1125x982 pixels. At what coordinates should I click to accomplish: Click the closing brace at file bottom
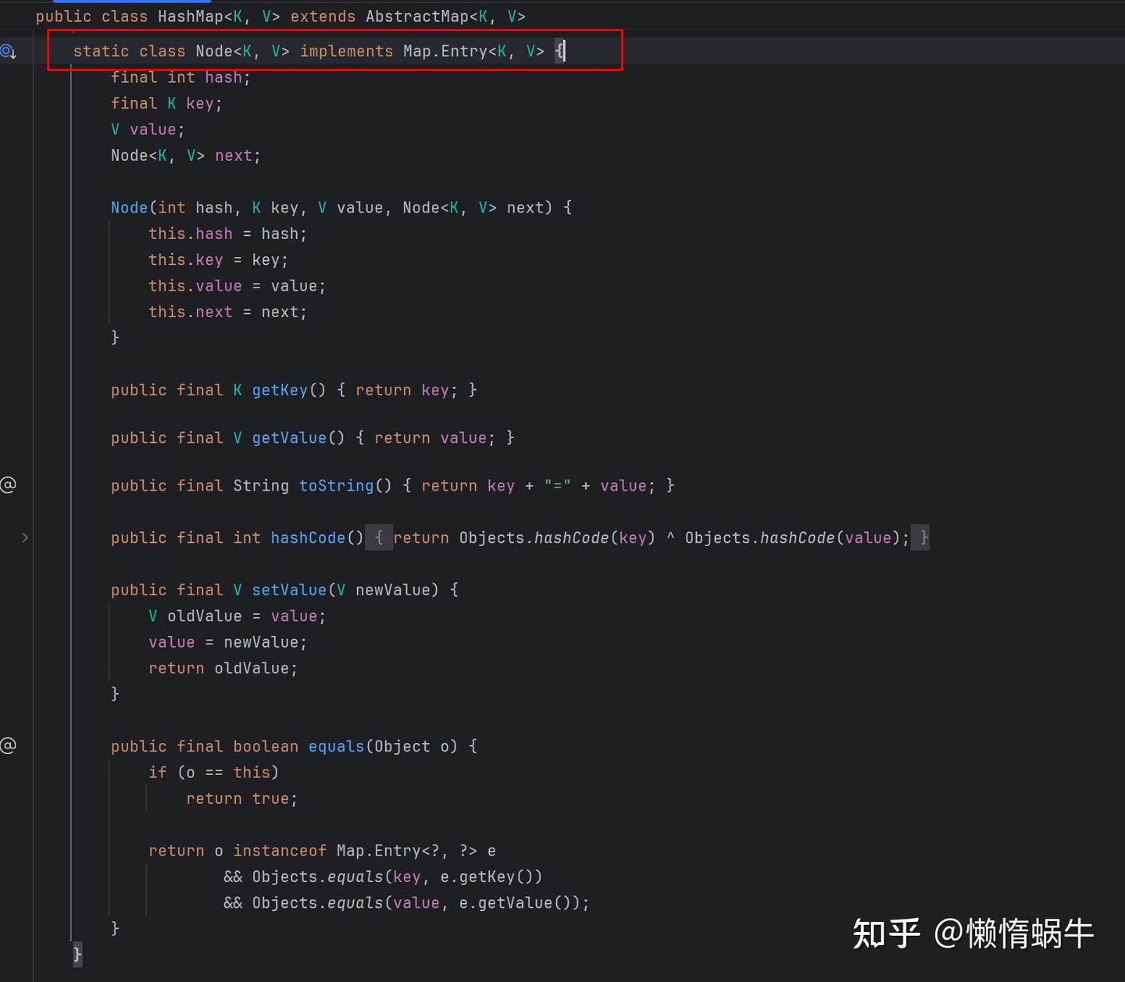pos(77,953)
